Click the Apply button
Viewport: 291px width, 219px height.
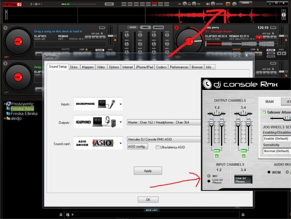[148, 171]
